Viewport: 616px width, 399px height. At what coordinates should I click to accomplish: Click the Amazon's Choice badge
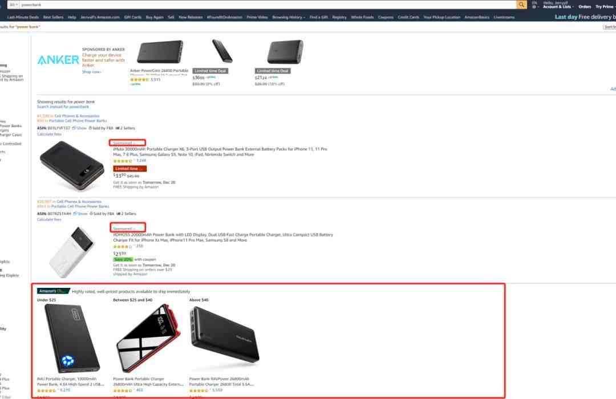click(53, 291)
